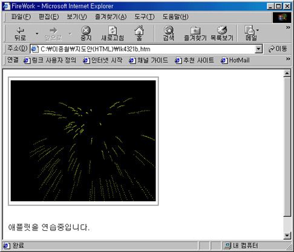The height and width of the screenshot is (252, 294).
Task: Open the 보기(V) menu
Action: click(77, 17)
